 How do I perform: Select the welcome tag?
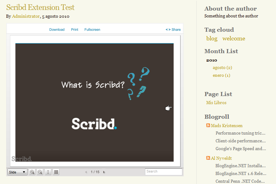234,39
